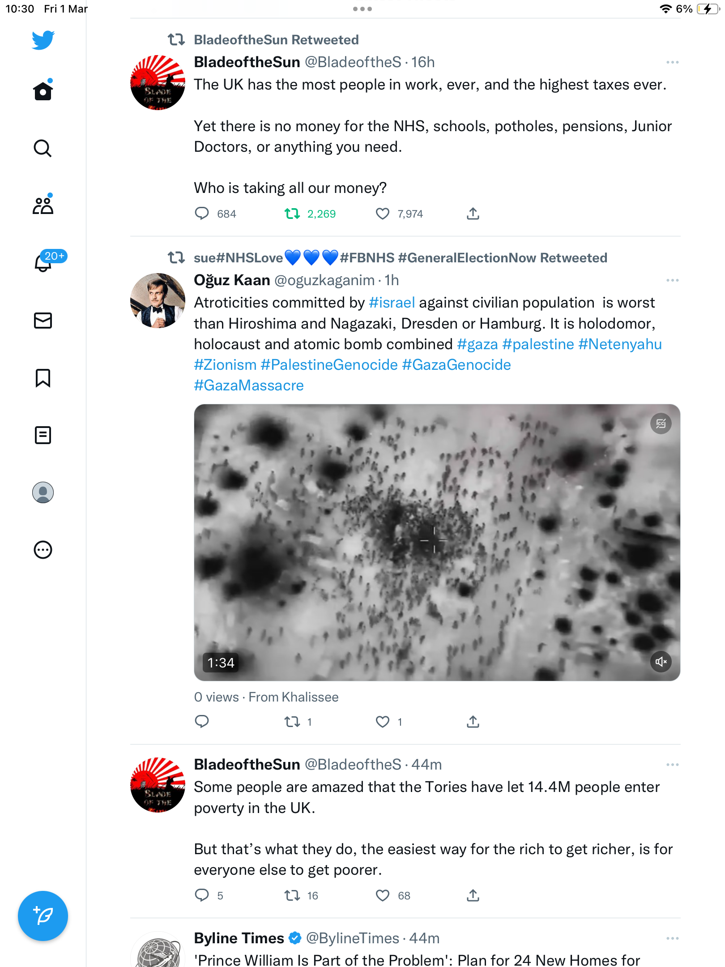Open Lists icon in sidebar
Image resolution: width=725 pixels, height=967 pixels.
tap(43, 435)
